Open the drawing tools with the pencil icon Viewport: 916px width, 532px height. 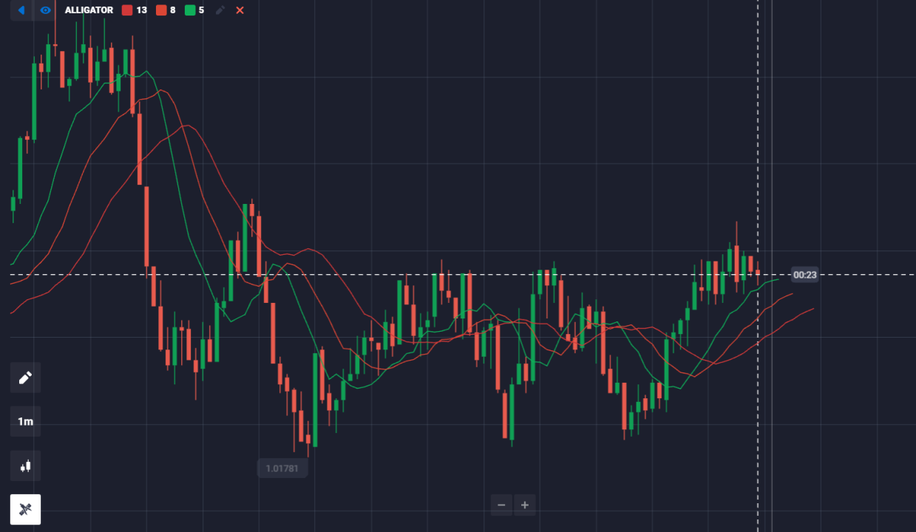[24, 378]
